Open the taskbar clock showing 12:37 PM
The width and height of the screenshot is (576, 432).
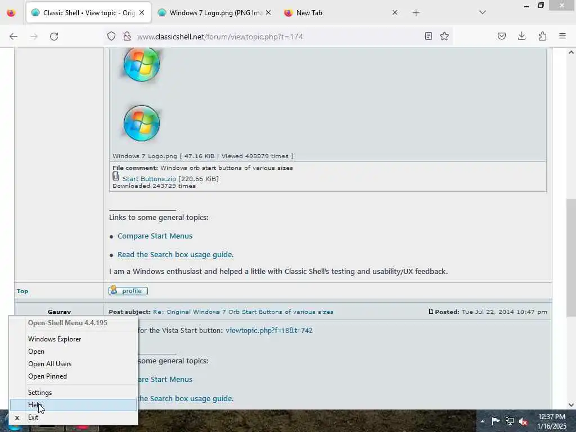[x=552, y=421]
